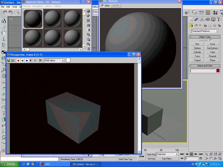Select the bottom-right material sample slot

click(72, 38)
